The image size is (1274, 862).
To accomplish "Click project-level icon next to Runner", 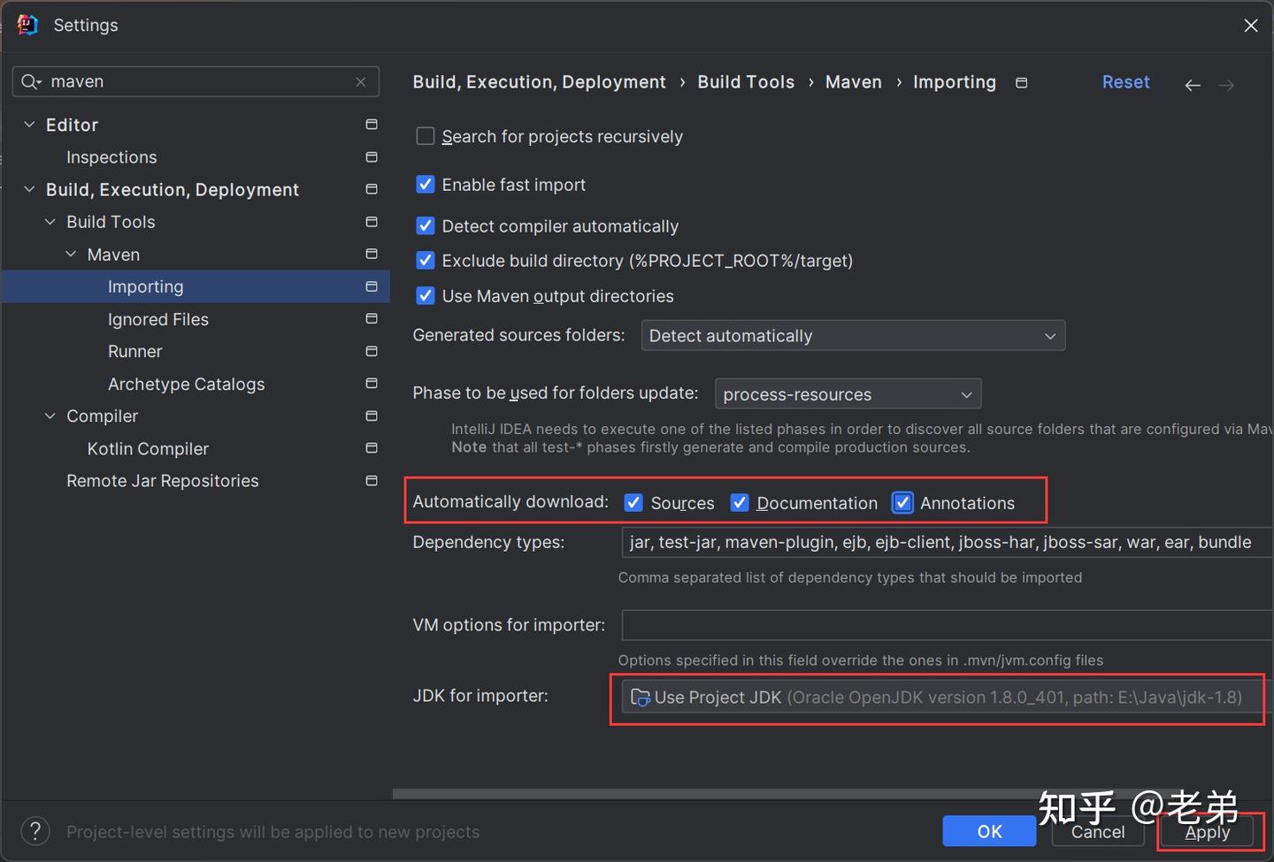I will click(x=372, y=351).
